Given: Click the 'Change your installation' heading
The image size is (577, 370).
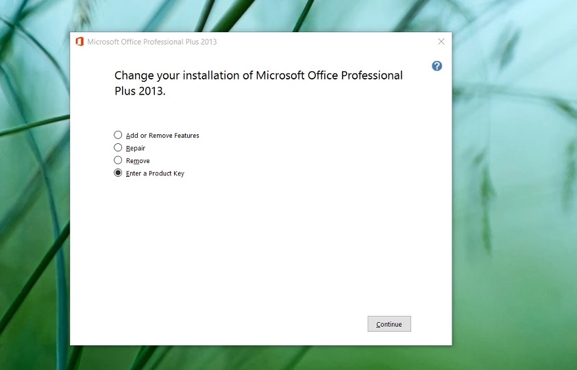Looking at the screenshot, I should (258, 83).
